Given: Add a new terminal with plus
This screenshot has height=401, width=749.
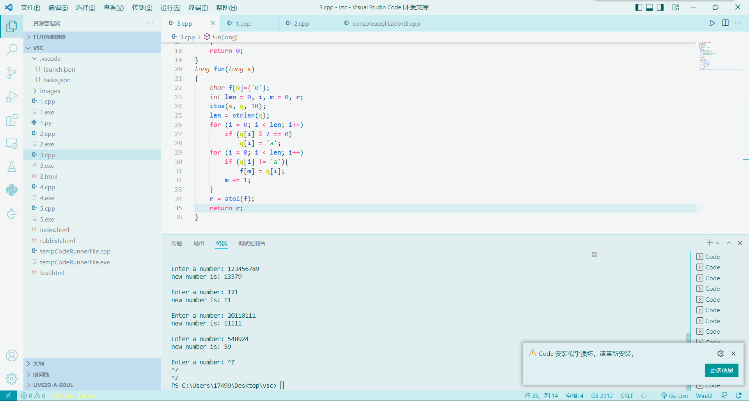Looking at the screenshot, I should click(710, 243).
